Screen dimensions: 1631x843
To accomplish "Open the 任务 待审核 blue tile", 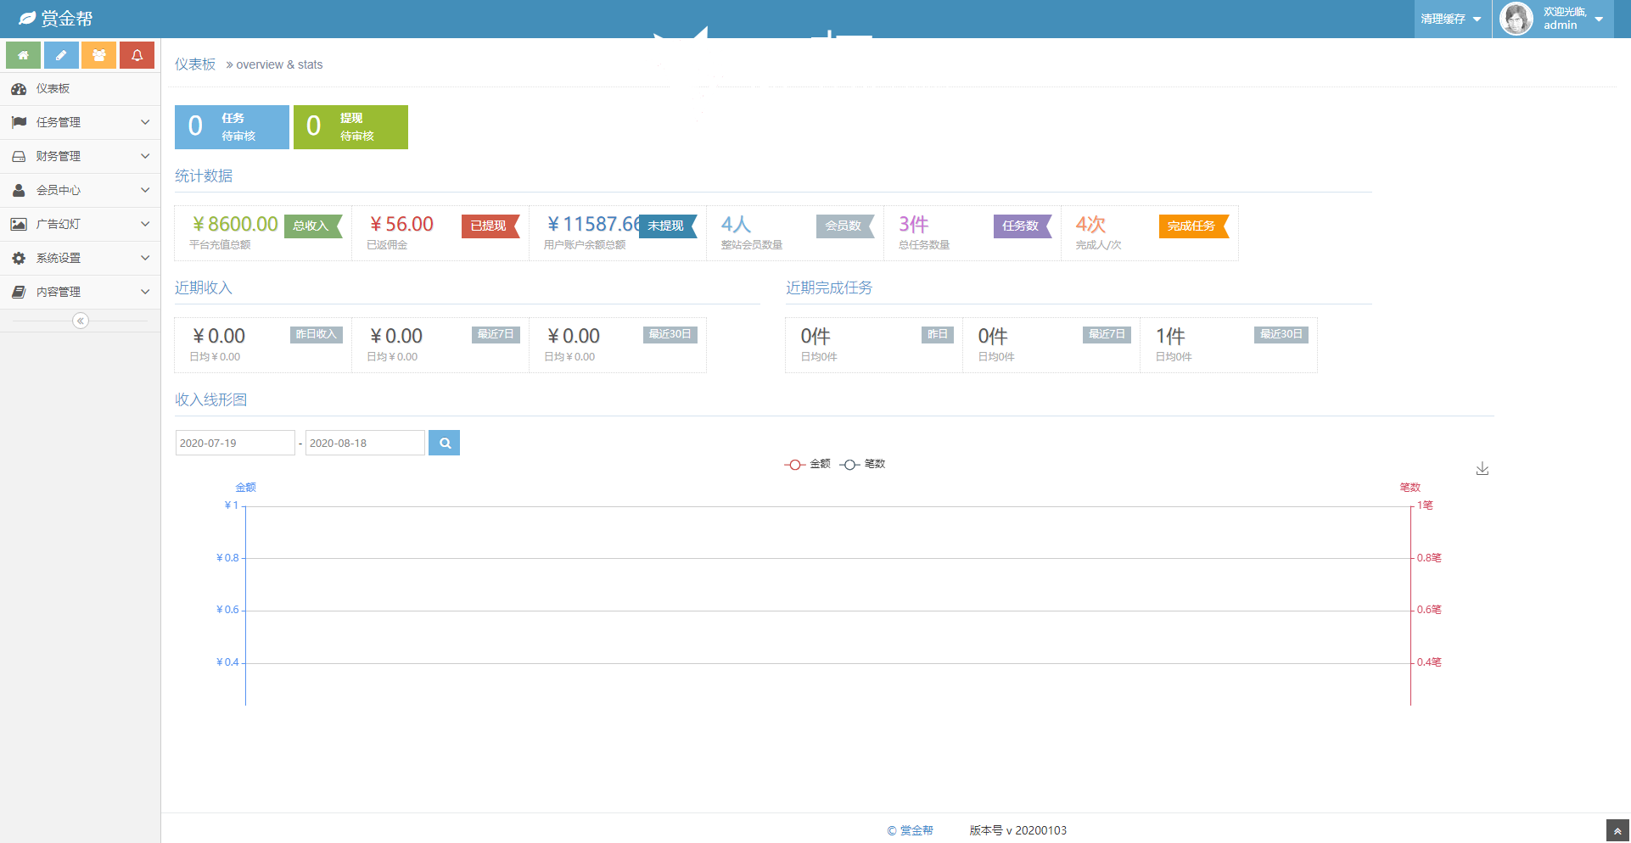I will pyautogui.click(x=232, y=127).
